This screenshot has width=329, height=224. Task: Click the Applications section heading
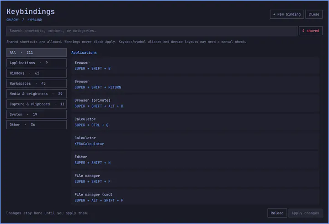coord(84,53)
